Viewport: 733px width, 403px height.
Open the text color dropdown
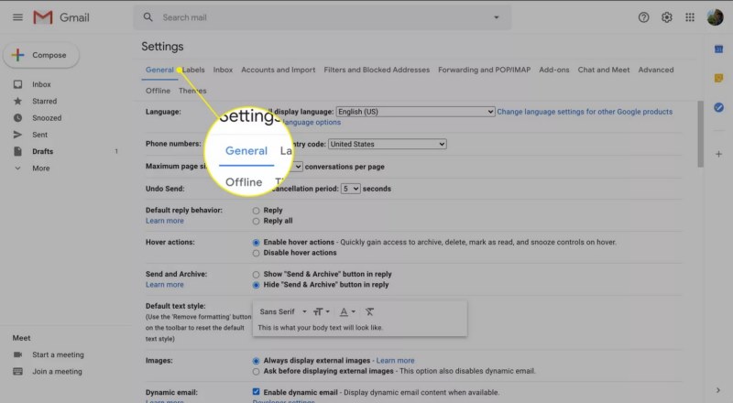(x=347, y=311)
